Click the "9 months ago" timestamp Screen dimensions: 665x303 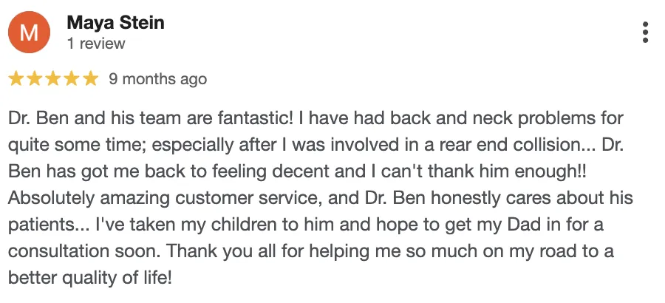(158, 79)
